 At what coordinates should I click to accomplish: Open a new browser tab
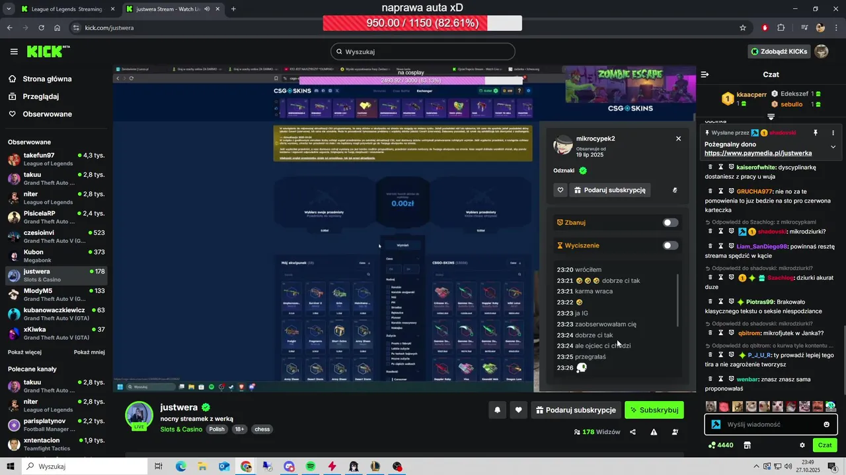pyautogui.click(x=233, y=9)
